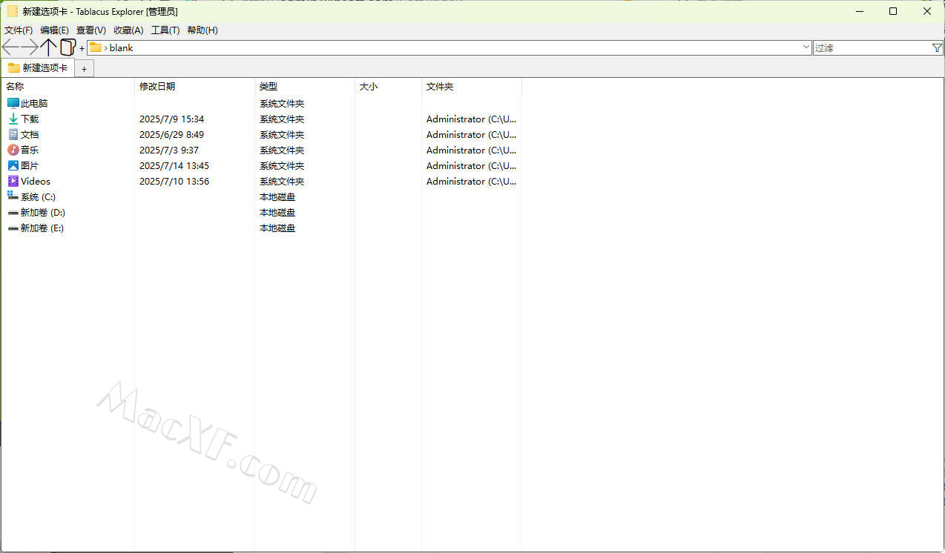Open the 帮助(H) menu
The image size is (945, 553).
coord(202,30)
